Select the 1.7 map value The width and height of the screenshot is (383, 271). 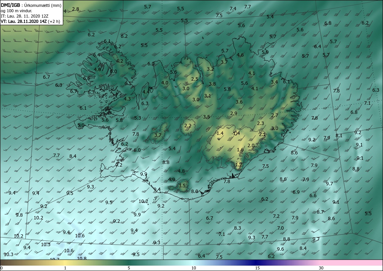tap(239, 165)
